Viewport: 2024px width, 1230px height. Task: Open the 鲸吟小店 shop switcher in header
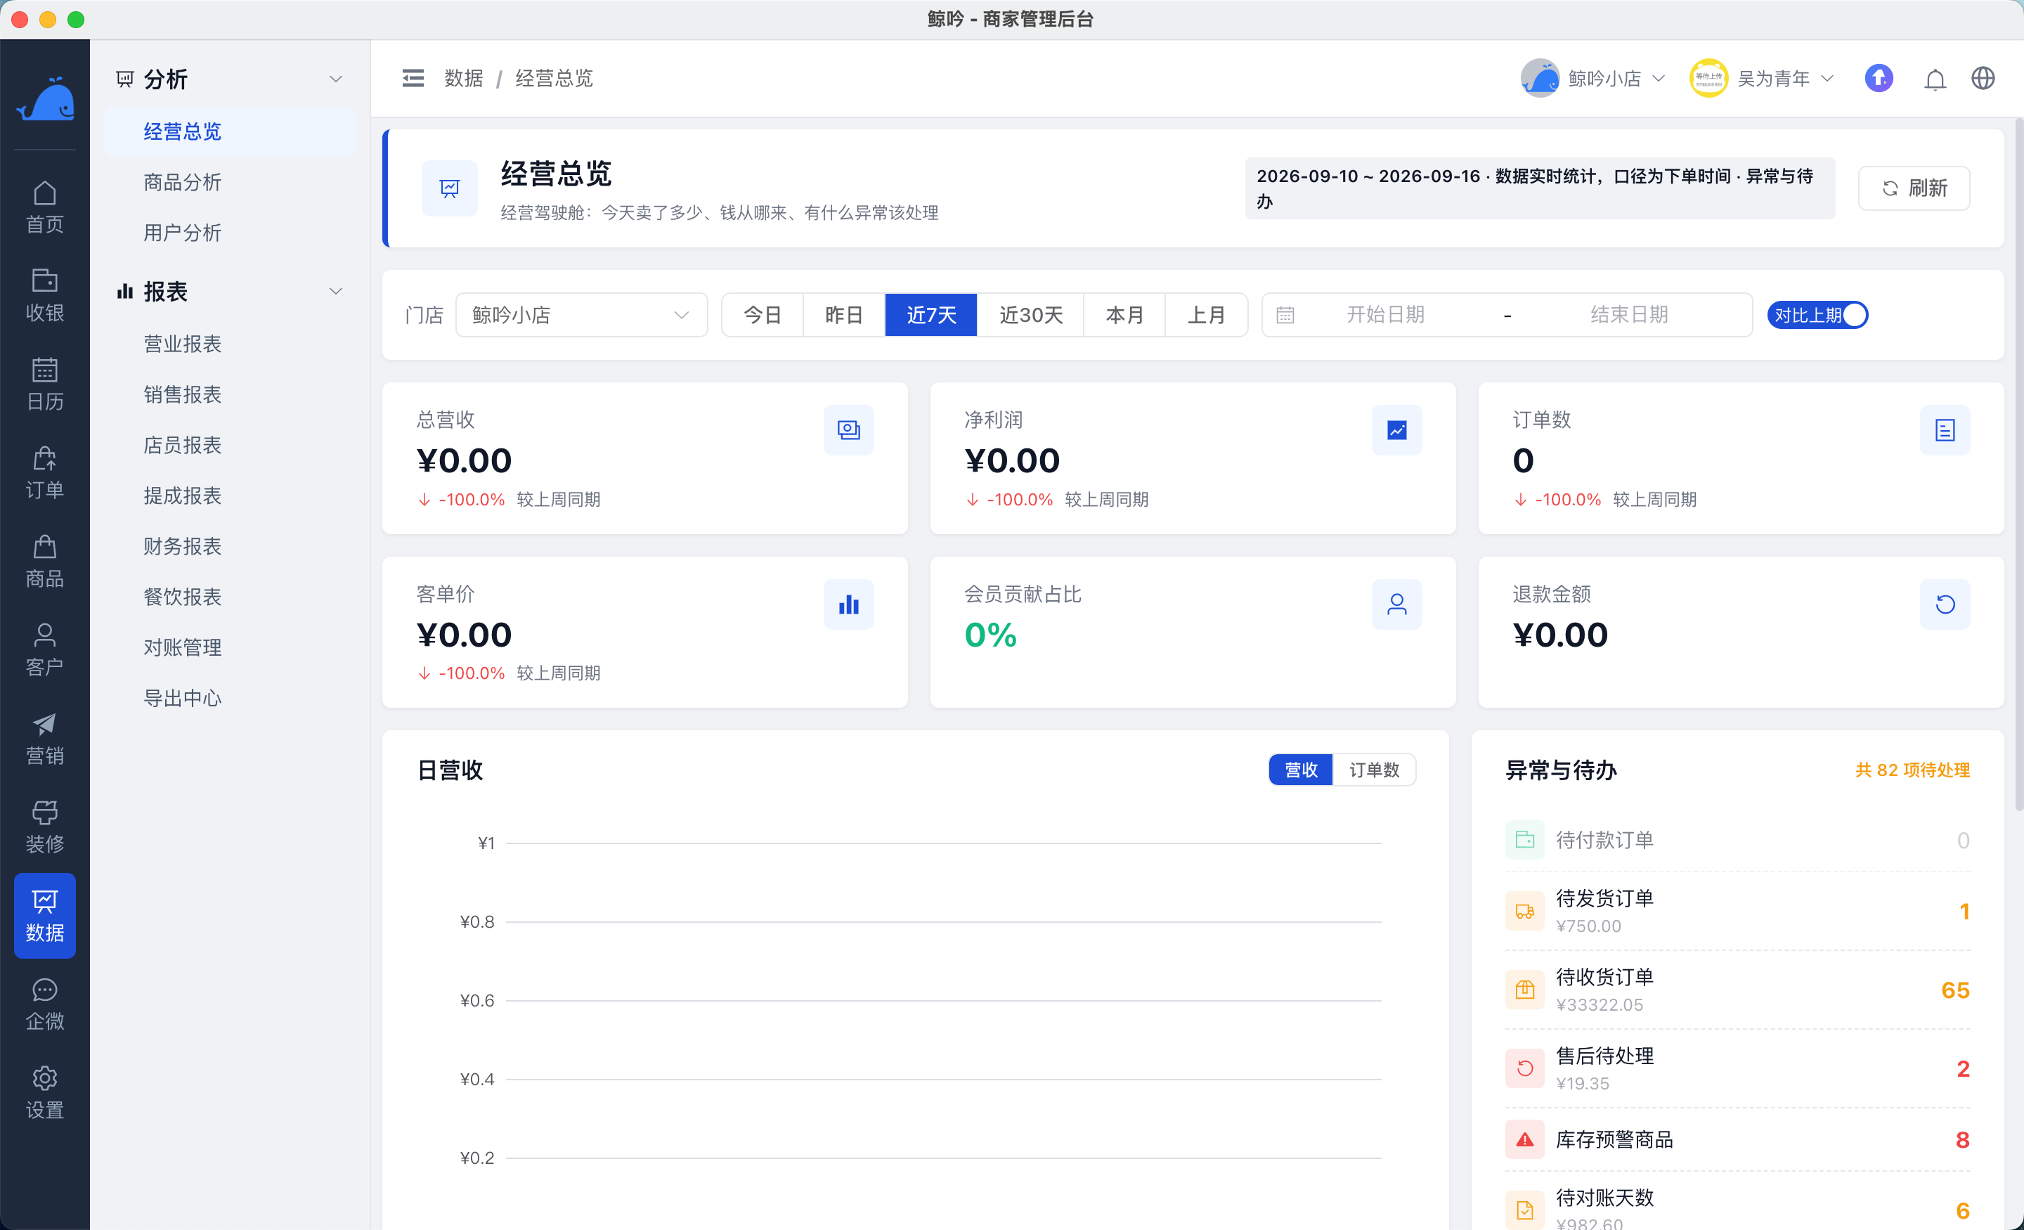(1592, 78)
